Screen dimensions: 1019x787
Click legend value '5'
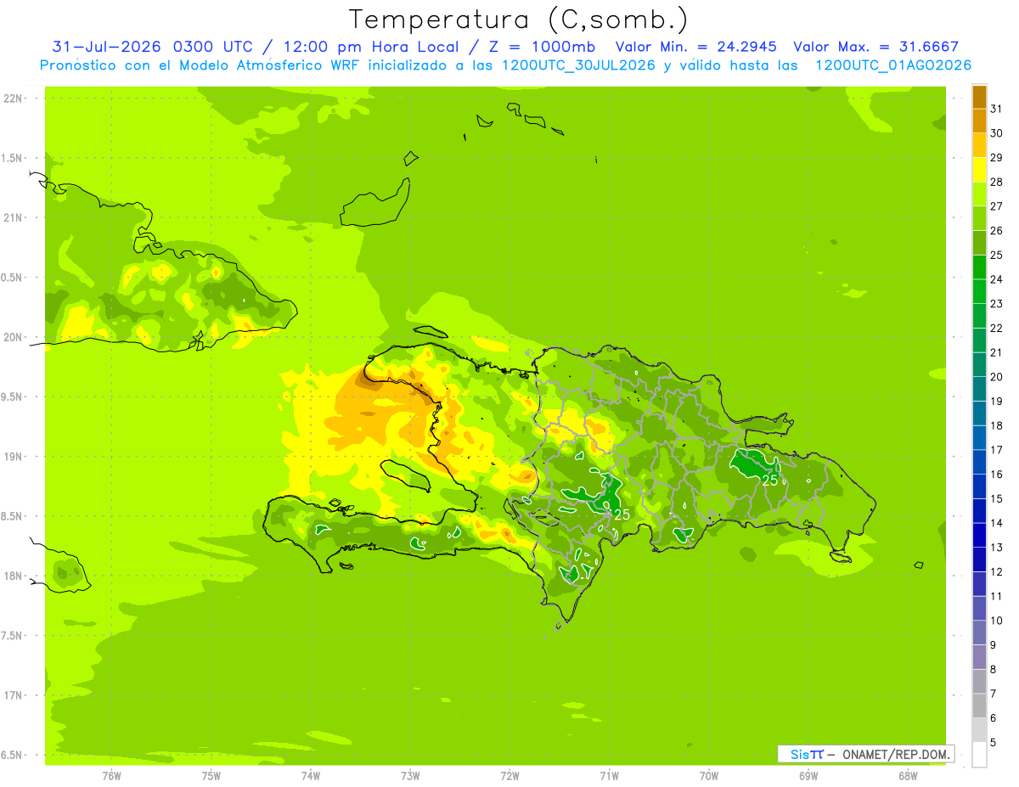pos(994,742)
